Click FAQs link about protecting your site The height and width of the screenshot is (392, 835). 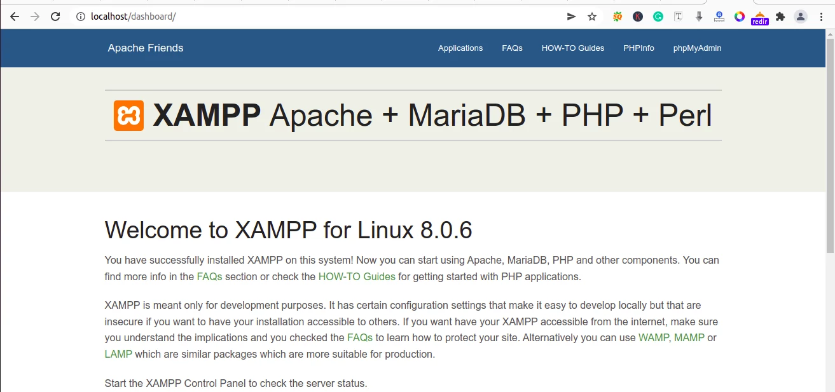coord(360,337)
